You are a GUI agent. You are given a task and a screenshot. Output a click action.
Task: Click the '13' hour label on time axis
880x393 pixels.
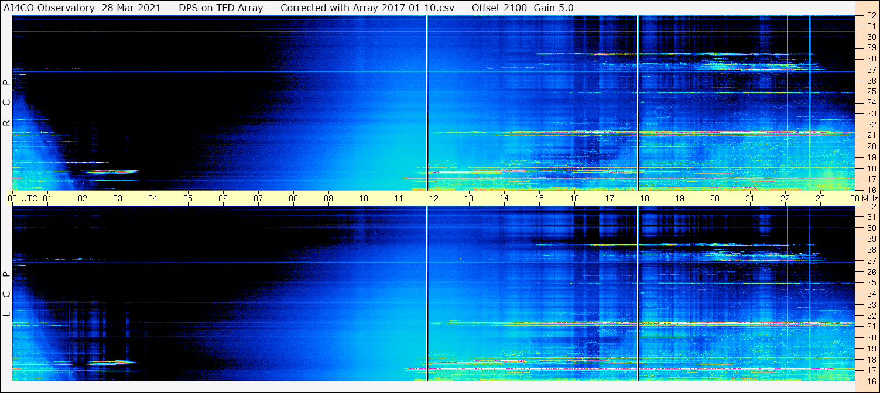469,198
